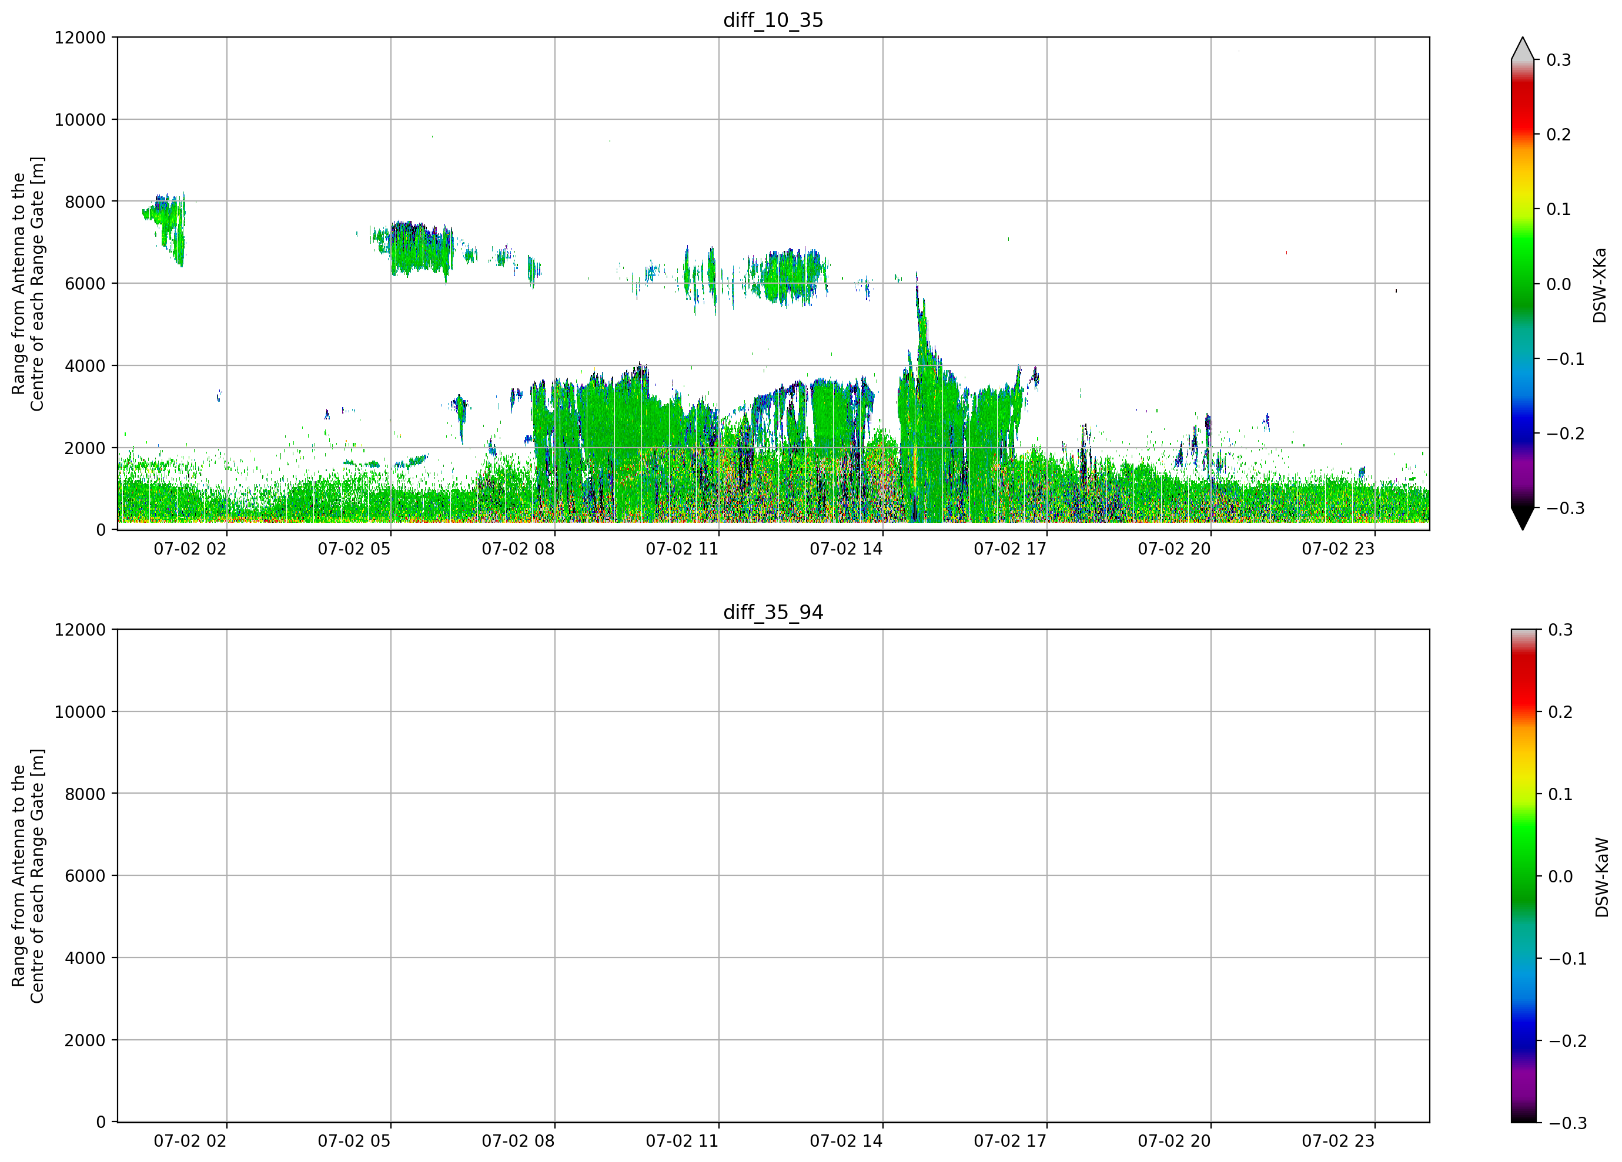Screen dimensions: 1622x1162
Task: Click the DSW-KaW colorbar label
Action: click(x=1601, y=878)
